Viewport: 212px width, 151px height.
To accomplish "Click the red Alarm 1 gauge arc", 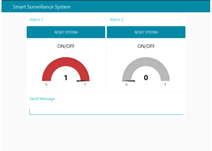I will [x=66, y=61].
